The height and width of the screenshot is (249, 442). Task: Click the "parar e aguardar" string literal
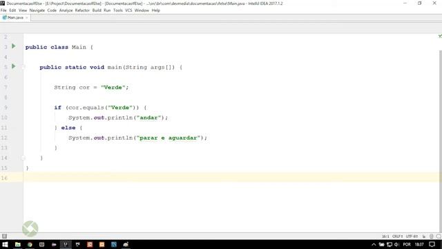coord(169,138)
